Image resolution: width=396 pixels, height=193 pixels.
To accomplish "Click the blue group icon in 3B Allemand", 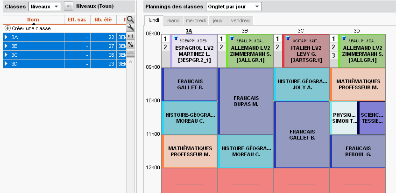I will 232,38.
